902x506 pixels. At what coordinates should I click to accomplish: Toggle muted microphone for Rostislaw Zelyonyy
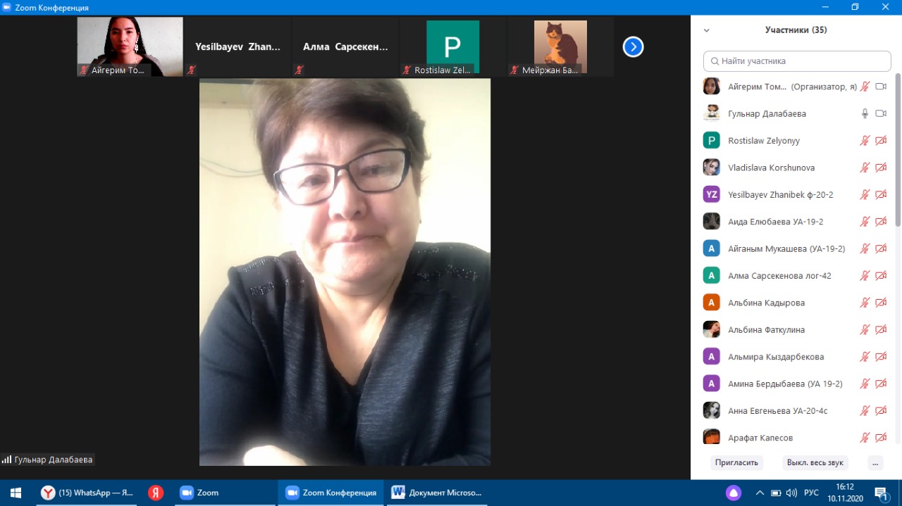point(865,141)
